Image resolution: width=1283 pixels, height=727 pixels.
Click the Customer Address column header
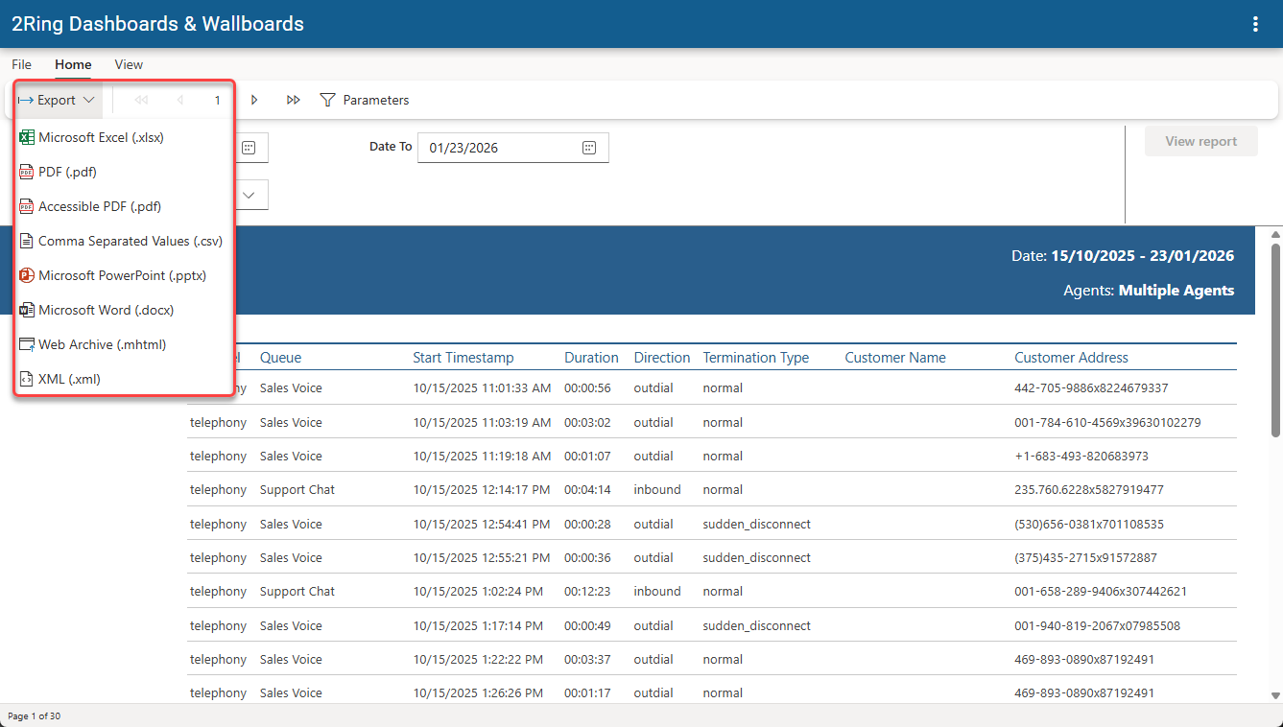coord(1071,358)
